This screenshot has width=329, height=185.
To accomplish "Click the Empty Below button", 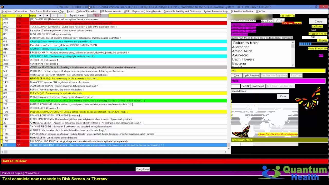I will (143, 169).
